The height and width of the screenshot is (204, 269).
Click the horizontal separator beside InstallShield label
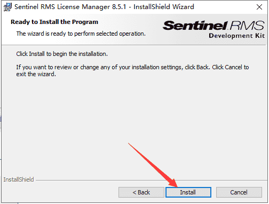[x=151, y=181]
